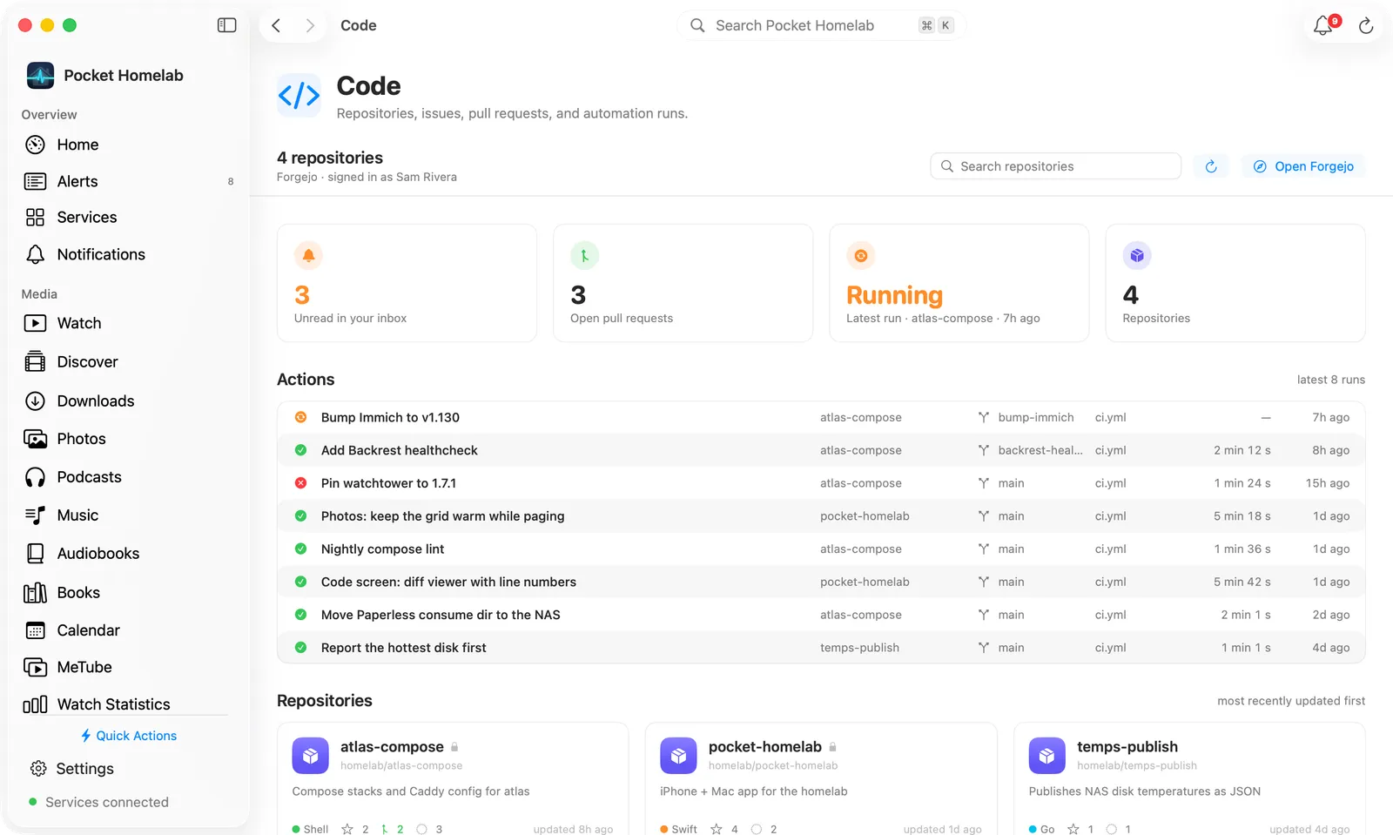Image resolution: width=1393 pixels, height=835 pixels.
Task: Click the star icon on pocket-homelab
Action: click(717, 829)
